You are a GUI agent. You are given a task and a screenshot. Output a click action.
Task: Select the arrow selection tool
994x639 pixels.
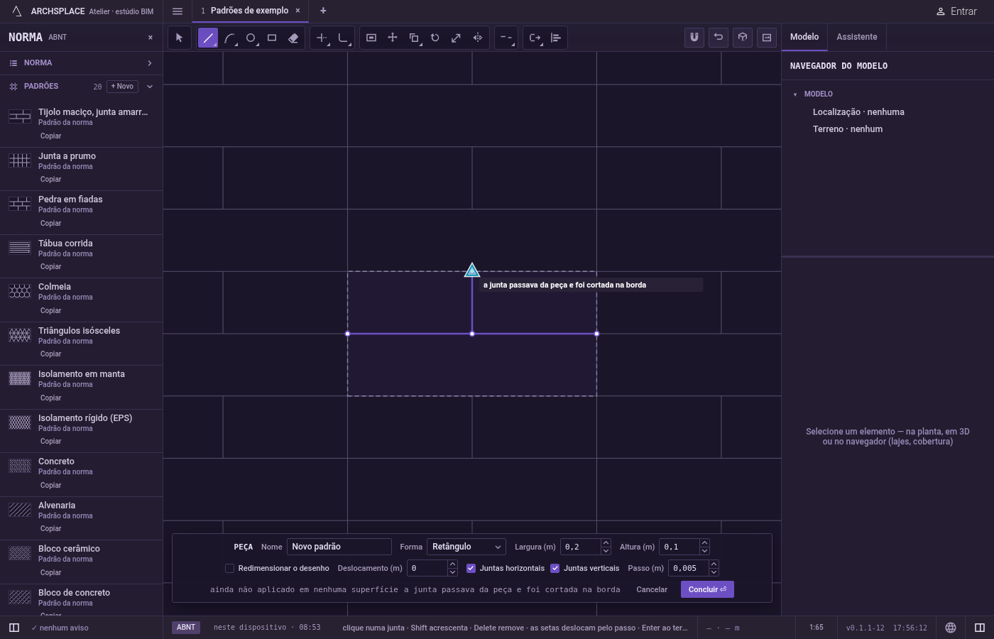point(179,38)
